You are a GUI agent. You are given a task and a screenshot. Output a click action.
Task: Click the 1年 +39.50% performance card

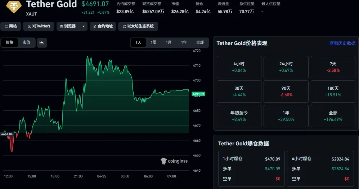[286, 116]
